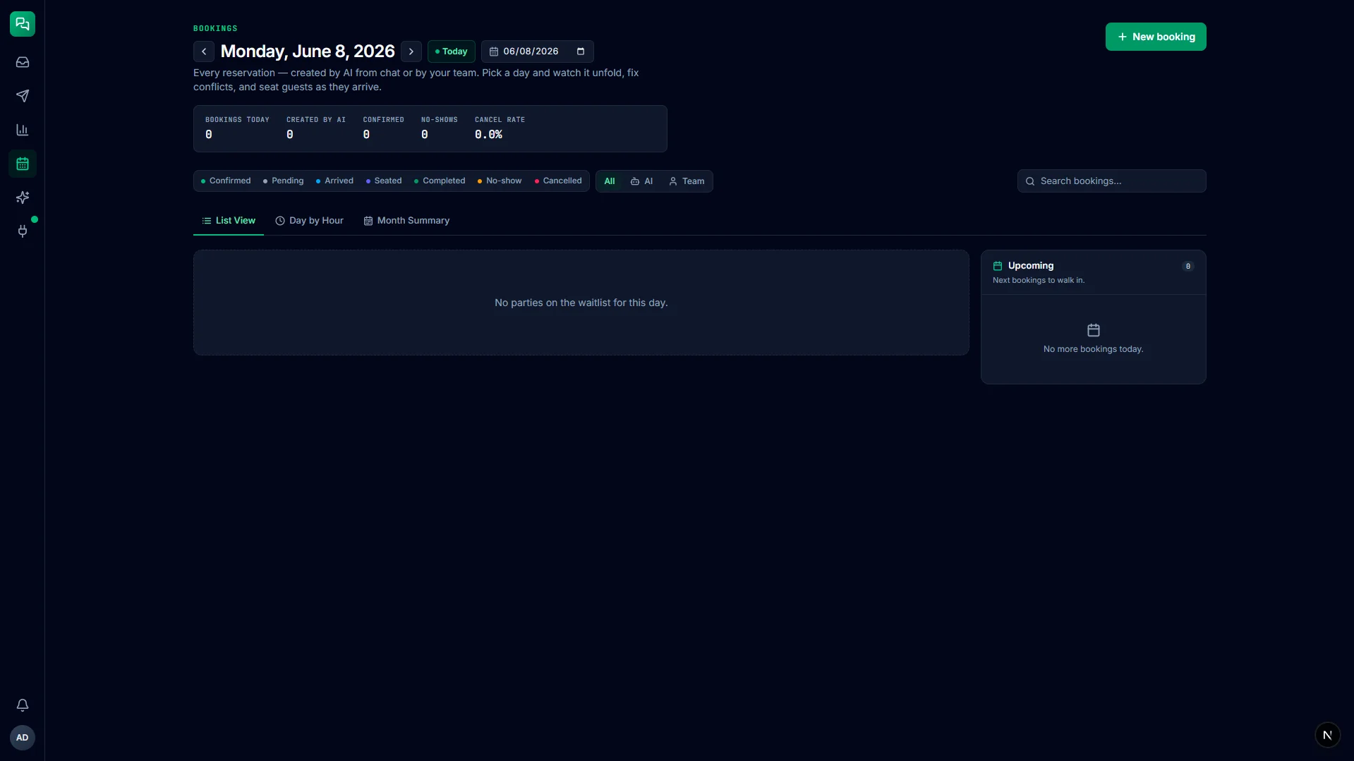Click the Upcoming panel count badge
The image size is (1354, 761).
click(x=1188, y=266)
